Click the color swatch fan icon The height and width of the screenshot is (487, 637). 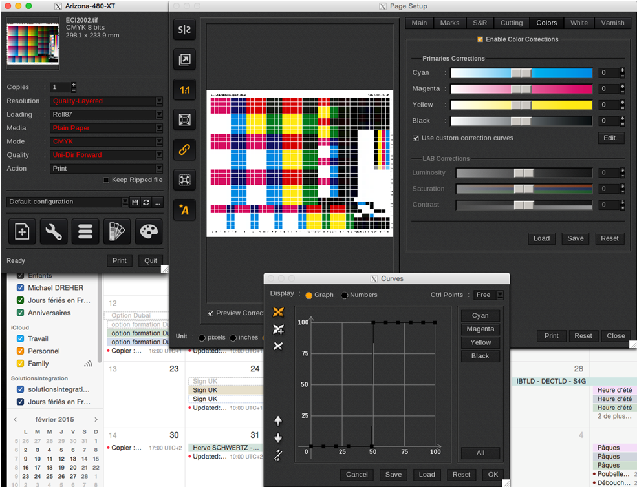click(116, 232)
